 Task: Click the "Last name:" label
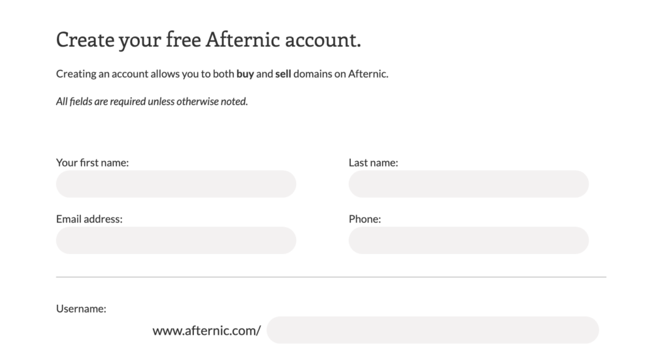coord(373,163)
